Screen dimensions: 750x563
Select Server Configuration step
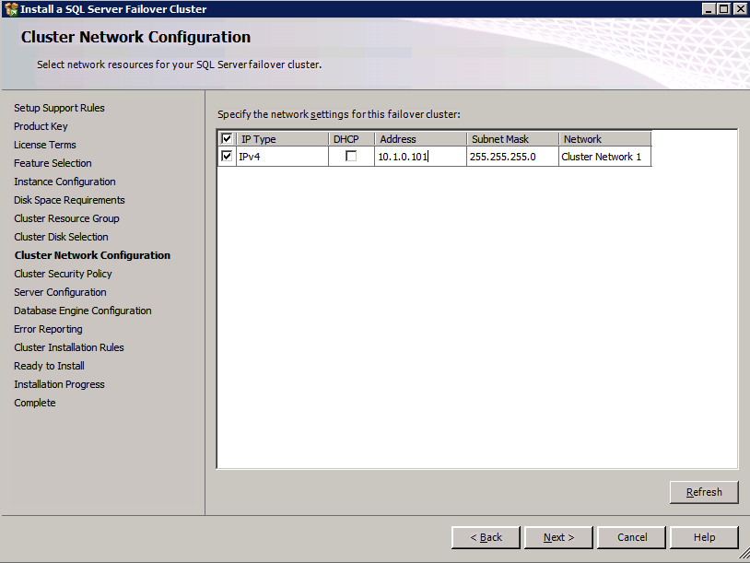pos(60,292)
